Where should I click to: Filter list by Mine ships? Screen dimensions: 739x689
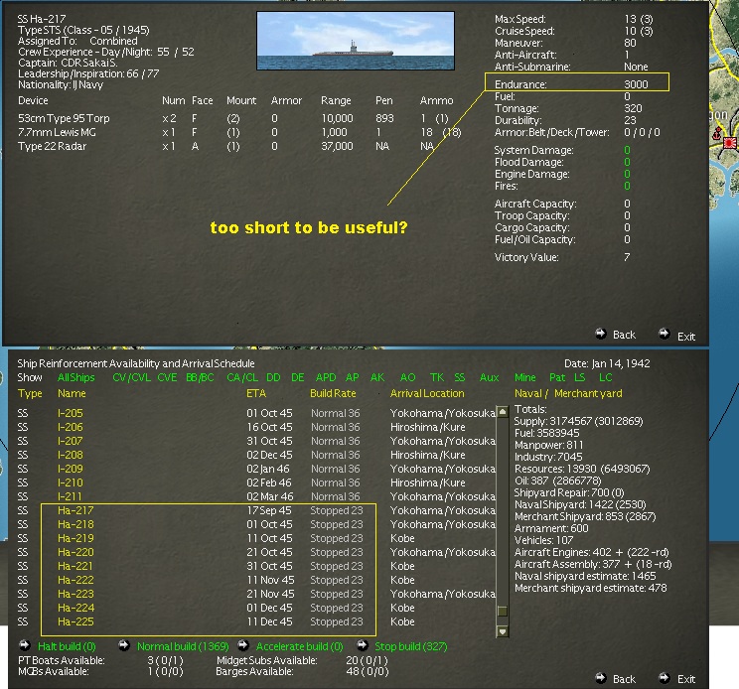tap(525, 377)
